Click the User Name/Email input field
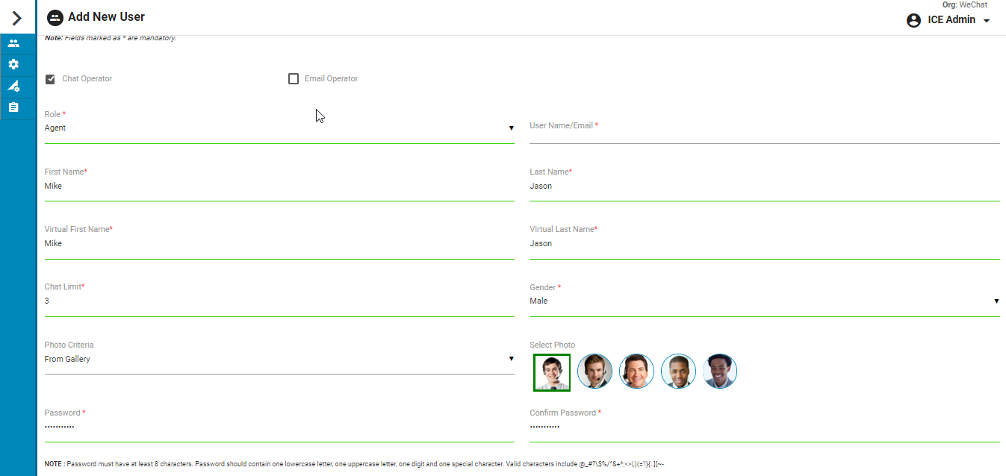Image resolution: width=1006 pixels, height=476 pixels. 764,136
